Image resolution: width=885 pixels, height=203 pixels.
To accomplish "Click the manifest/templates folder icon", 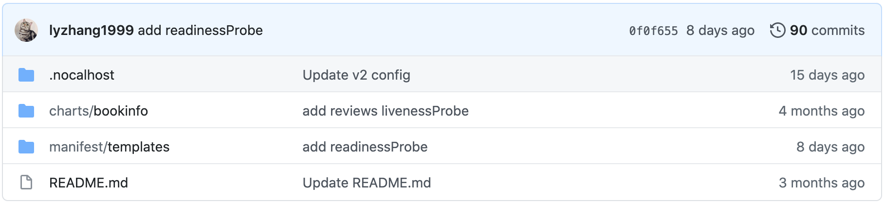I will click(26, 147).
